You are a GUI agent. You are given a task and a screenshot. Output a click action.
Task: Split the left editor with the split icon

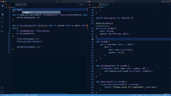[83, 5]
